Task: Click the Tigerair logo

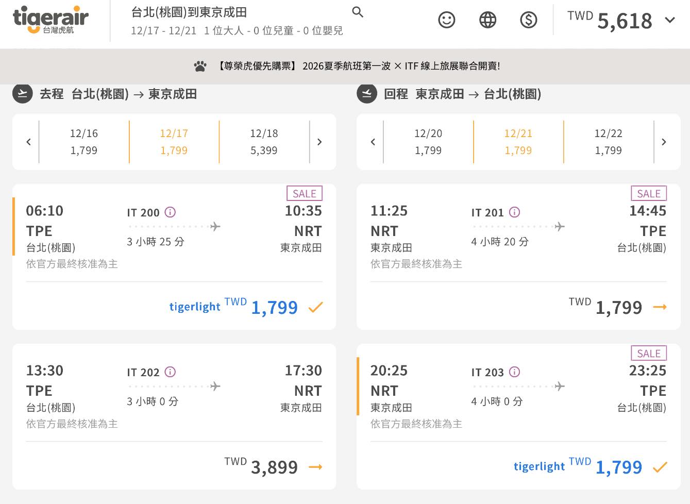Action: 51,20
